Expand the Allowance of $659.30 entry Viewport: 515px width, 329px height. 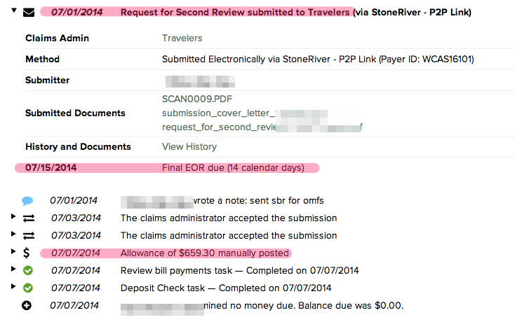[13, 251]
